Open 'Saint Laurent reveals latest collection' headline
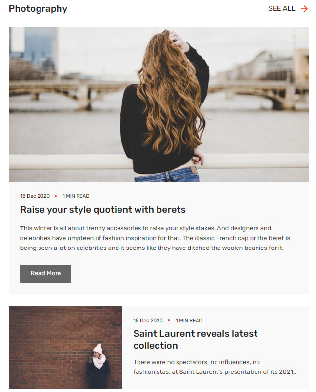The height and width of the screenshot is (392, 316). coord(196,339)
